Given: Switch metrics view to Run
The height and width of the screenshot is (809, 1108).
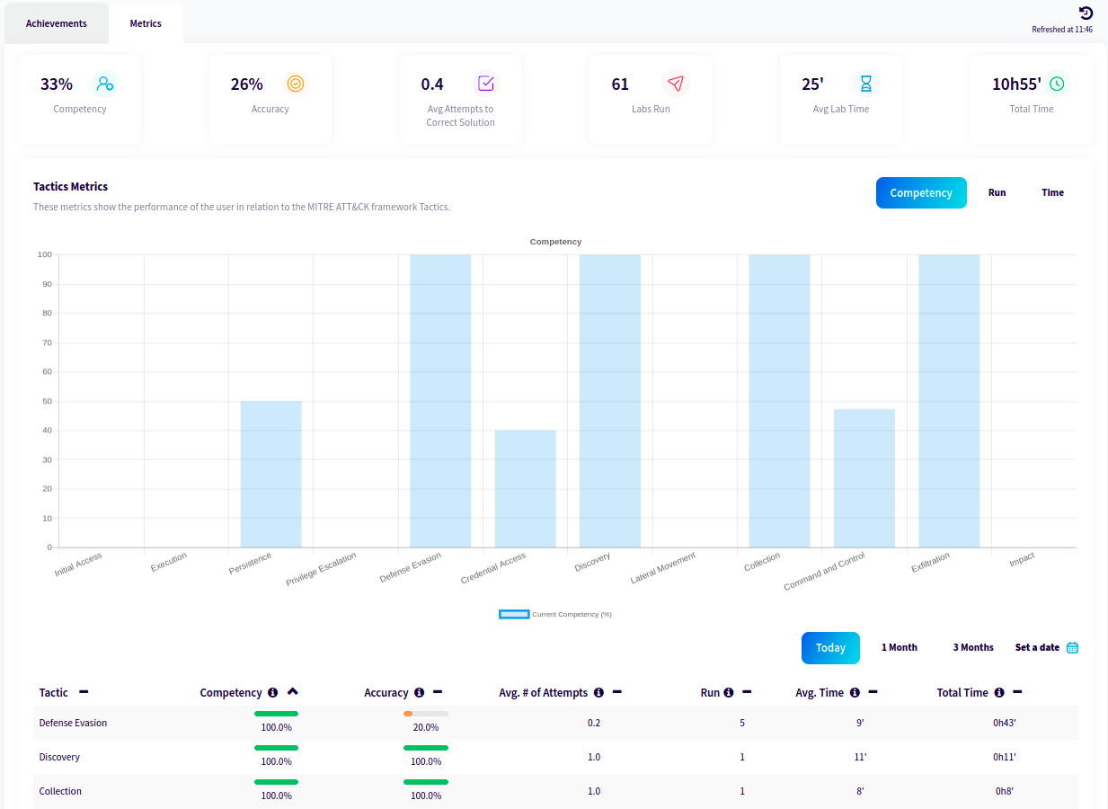Looking at the screenshot, I should coord(997,192).
